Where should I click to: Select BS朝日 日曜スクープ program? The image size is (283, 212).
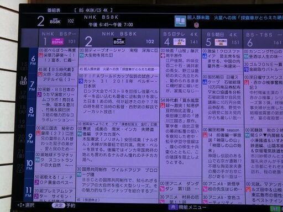223,99
